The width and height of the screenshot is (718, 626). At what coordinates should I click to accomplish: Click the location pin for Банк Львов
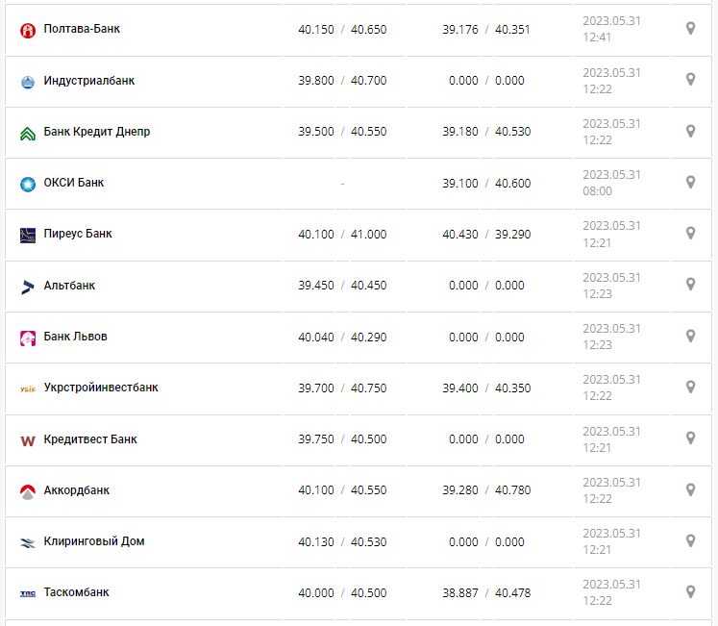(690, 337)
